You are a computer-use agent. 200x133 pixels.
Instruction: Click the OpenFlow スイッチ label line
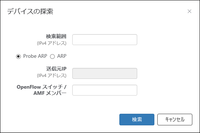click(42, 87)
